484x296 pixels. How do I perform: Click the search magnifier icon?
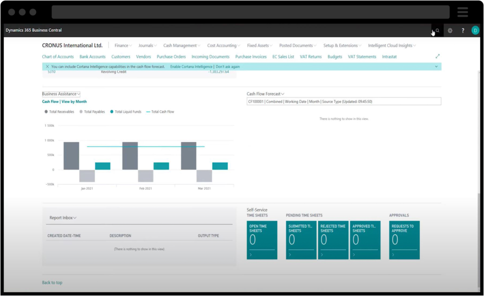point(437,30)
